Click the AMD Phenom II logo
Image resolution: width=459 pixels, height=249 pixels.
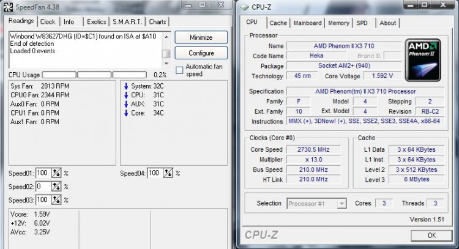423,60
